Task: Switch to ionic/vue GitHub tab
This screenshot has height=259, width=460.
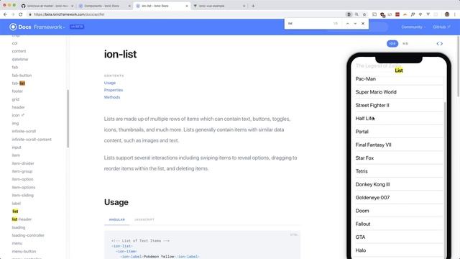Action: (x=47, y=6)
